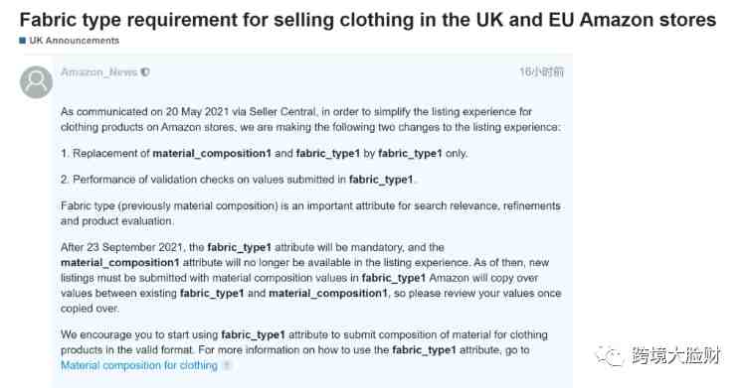This screenshot has height=388, width=744.
Task: Click the words copied over. ending the paragraph
Action: tap(91, 309)
